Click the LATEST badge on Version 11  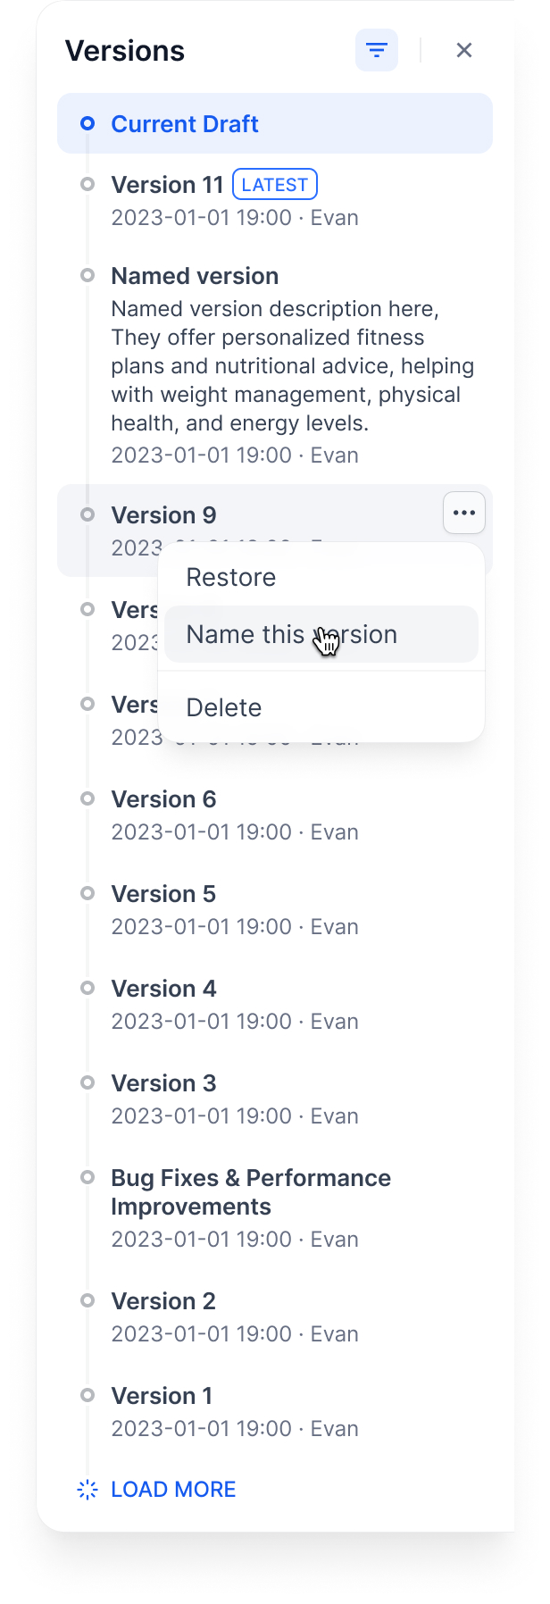[x=275, y=185]
